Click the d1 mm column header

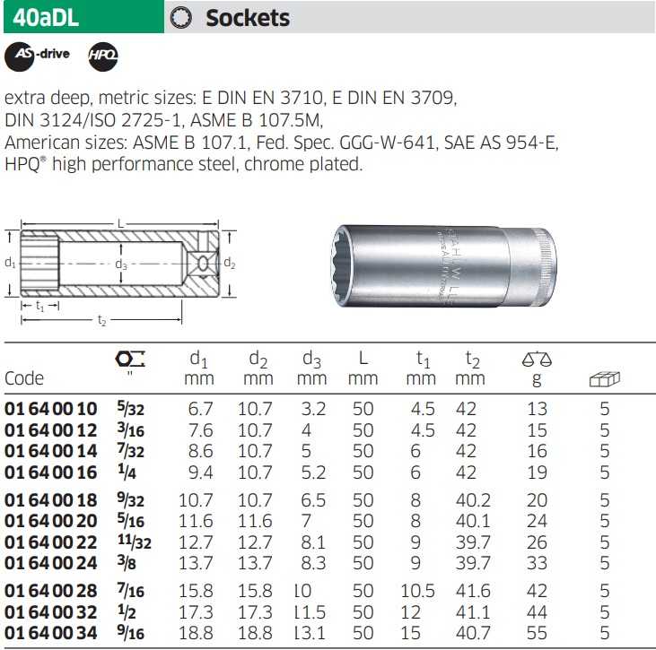click(x=198, y=368)
